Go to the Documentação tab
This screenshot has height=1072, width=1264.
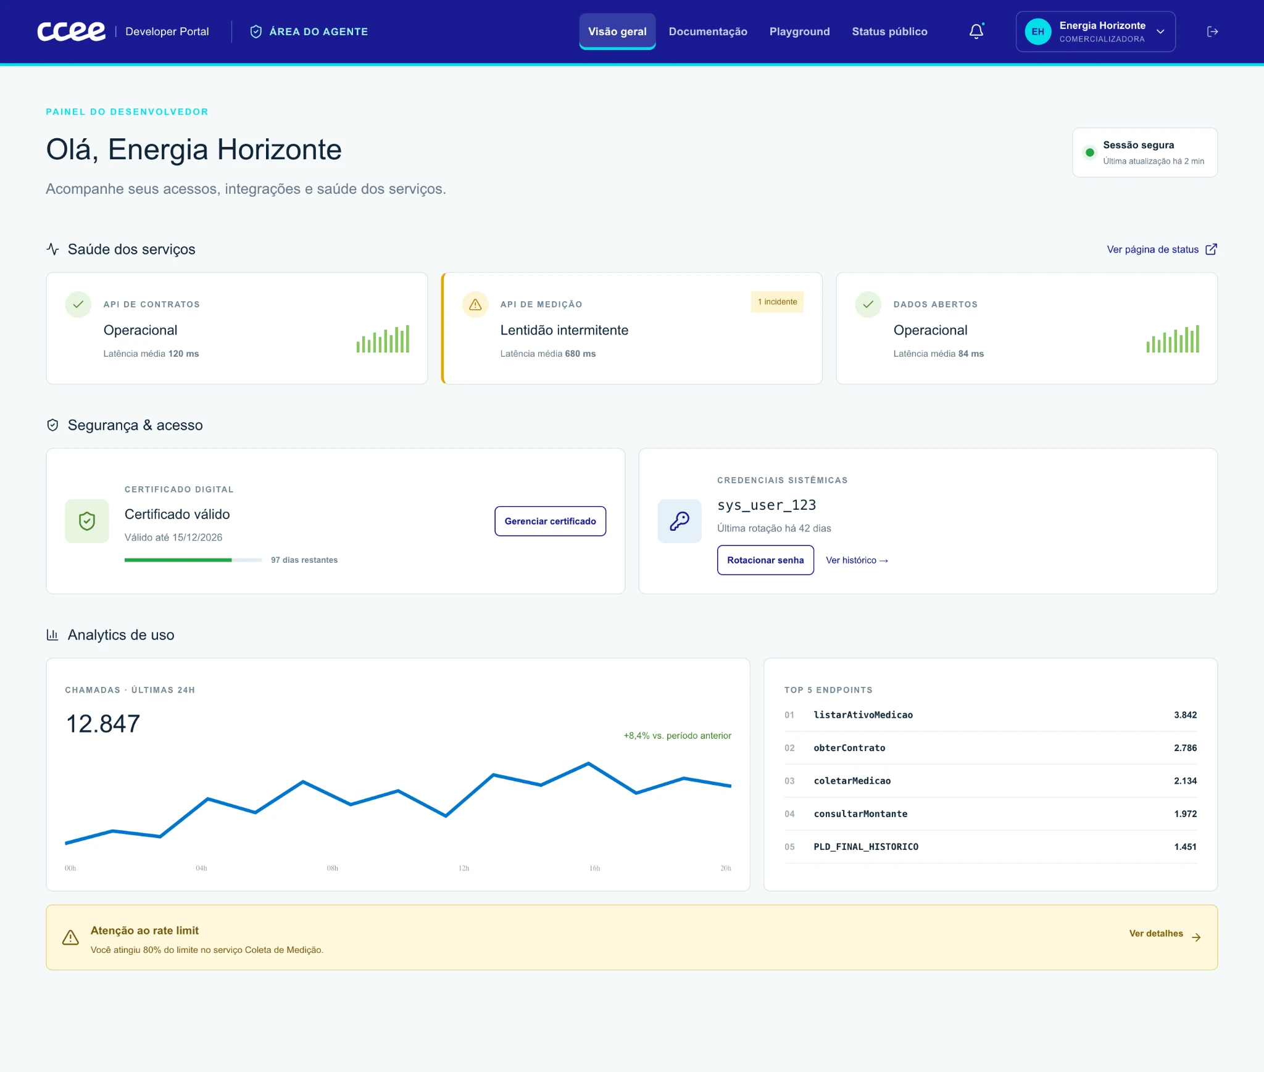[x=707, y=31]
